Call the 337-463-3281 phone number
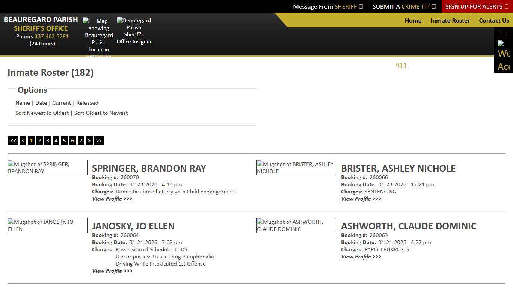Image resolution: width=513 pixels, height=288 pixels. [51, 36]
